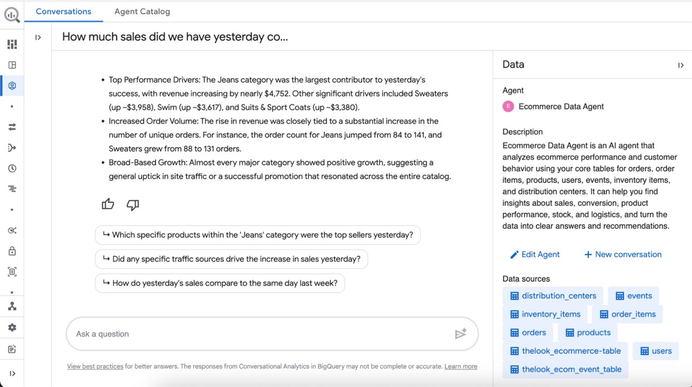
Task: Select the order_items data source chip
Action: click(627, 314)
